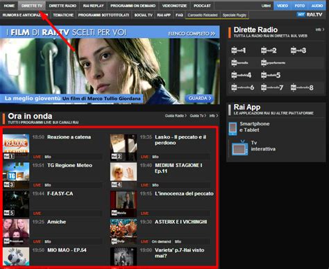Open the TEMATICHE submenu item
This screenshot has height=269, width=329.
pos(63,15)
